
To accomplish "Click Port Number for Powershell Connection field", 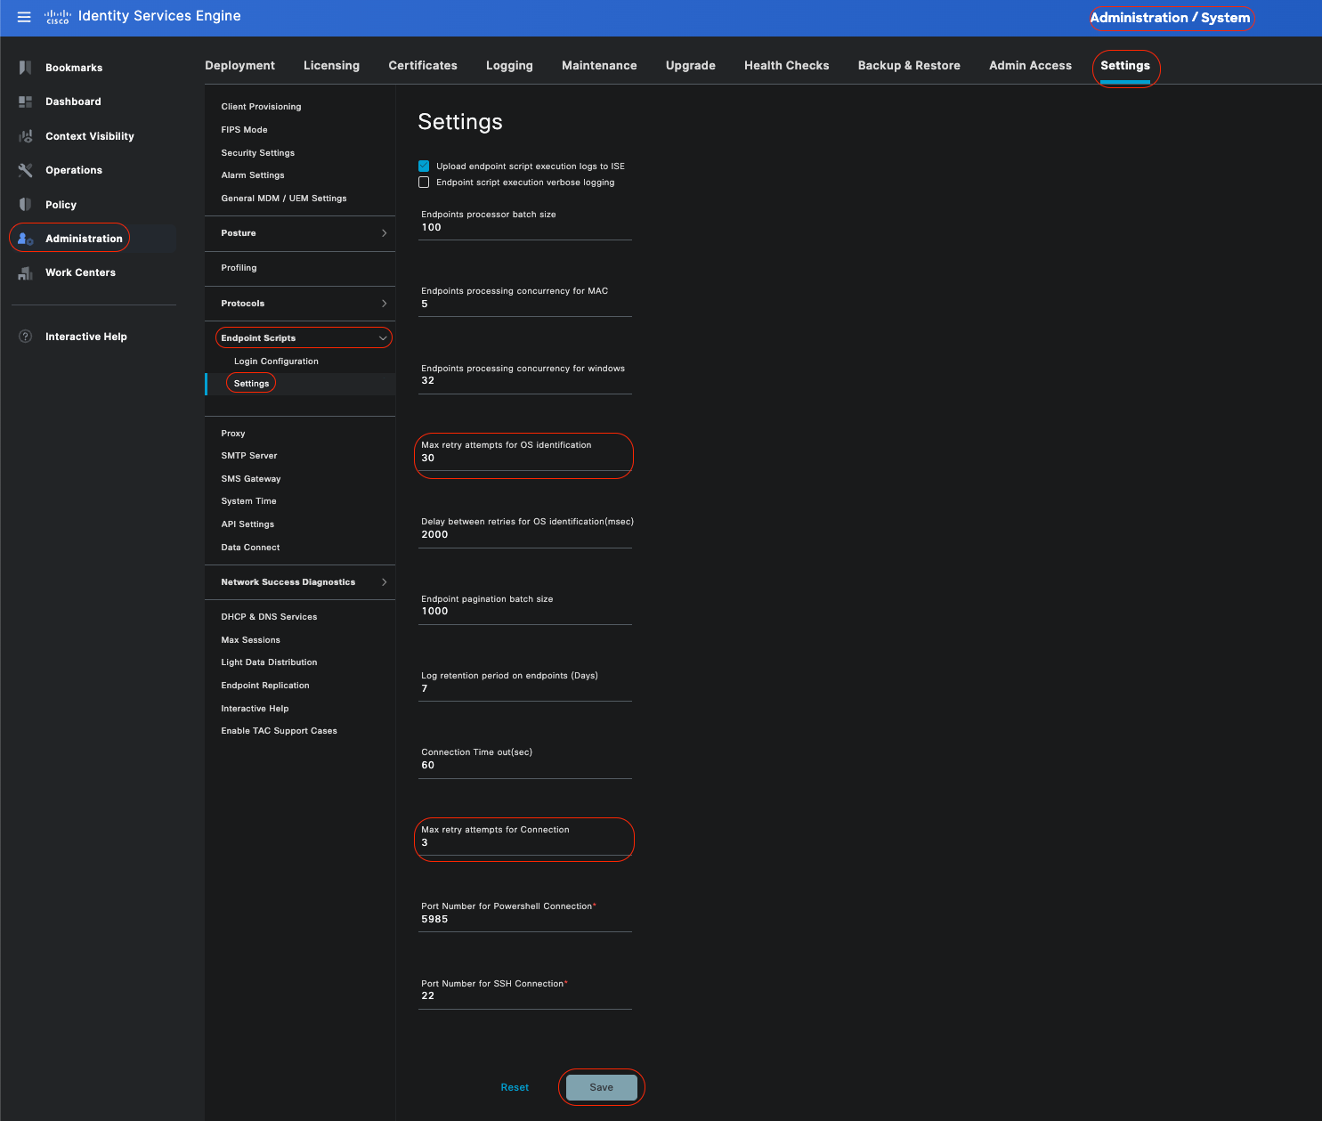I will click(x=525, y=919).
